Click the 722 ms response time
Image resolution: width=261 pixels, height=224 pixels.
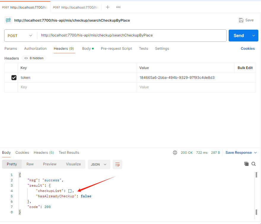coord(202,153)
